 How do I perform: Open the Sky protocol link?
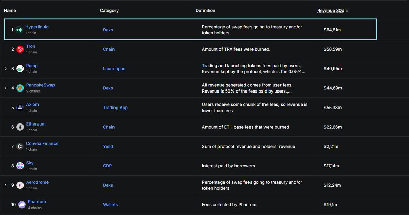point(30,163)
